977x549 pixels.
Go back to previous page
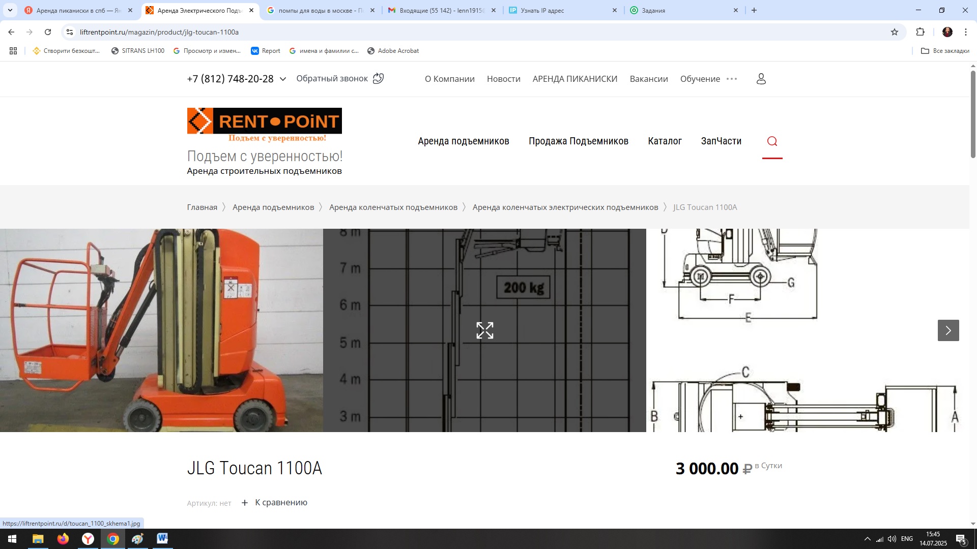click(11, 32)
